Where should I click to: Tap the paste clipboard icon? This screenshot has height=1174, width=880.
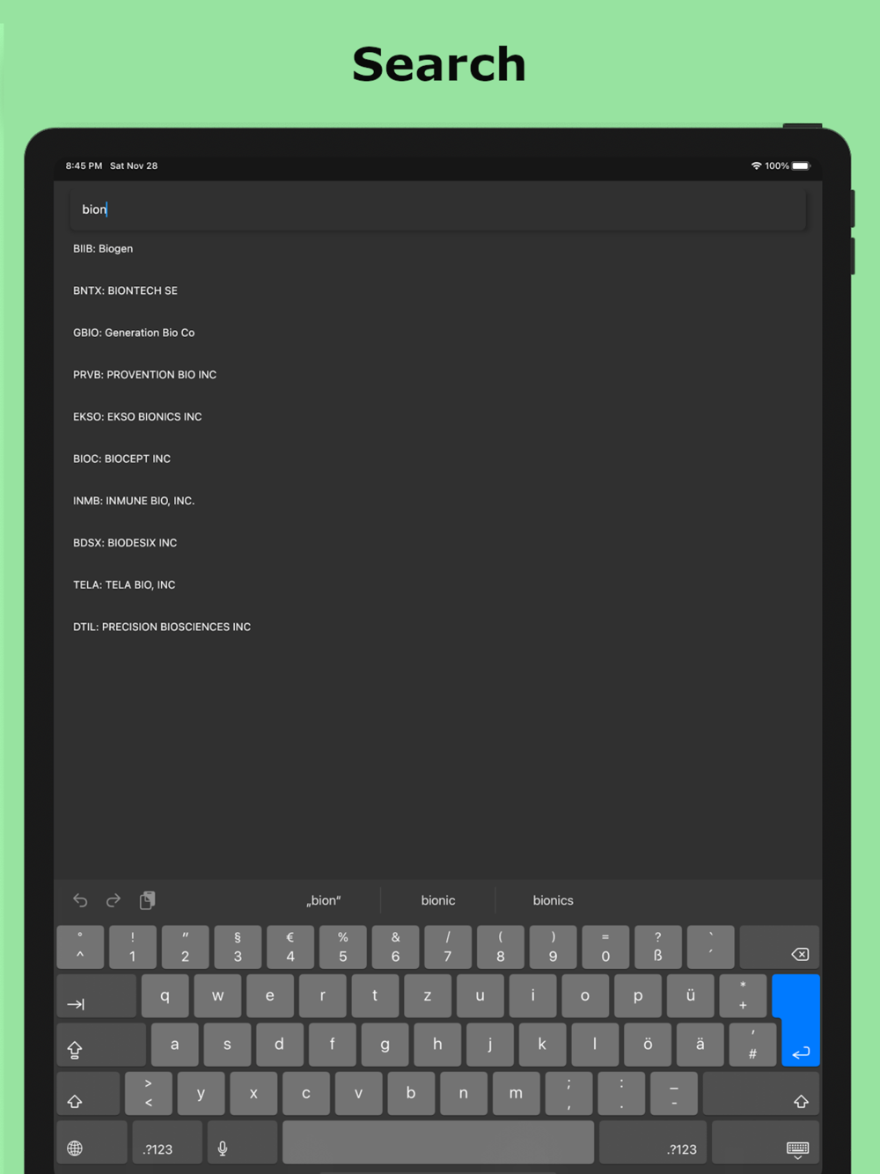147,900
